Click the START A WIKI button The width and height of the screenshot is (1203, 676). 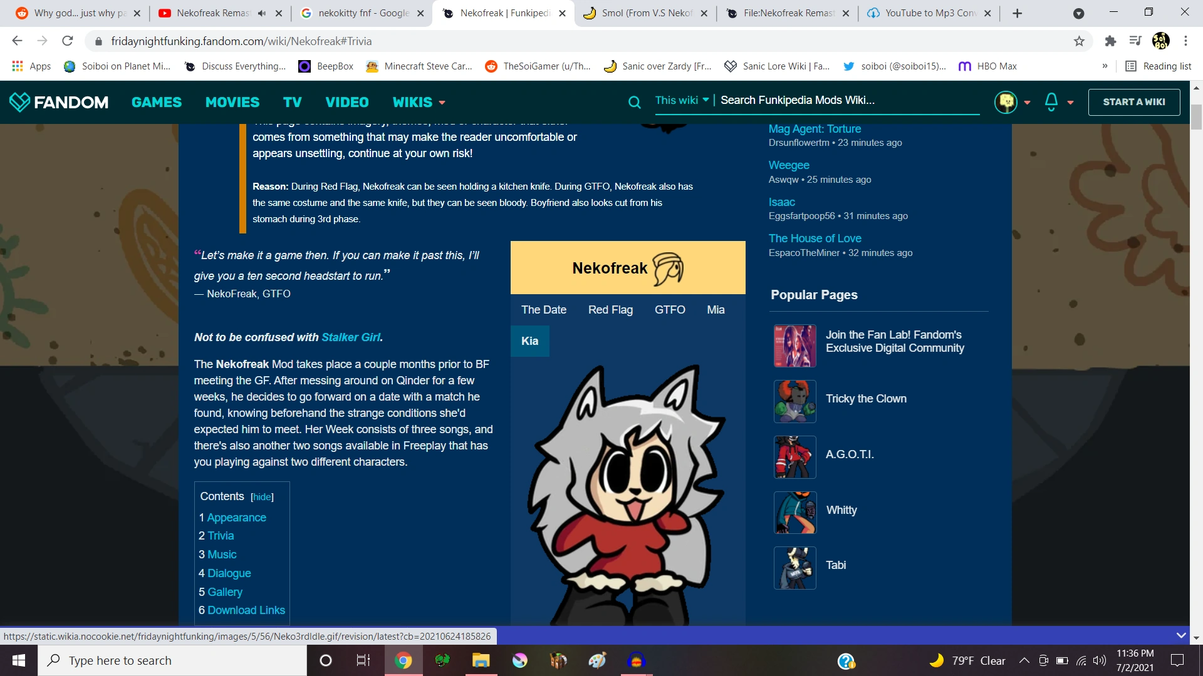click(x=1135, y=101)
